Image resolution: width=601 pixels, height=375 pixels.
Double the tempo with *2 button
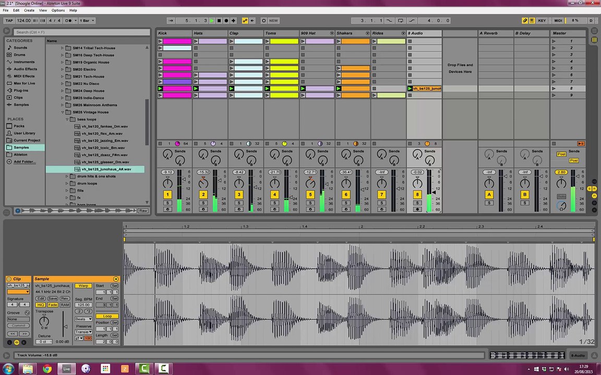(x=88, y=311)
